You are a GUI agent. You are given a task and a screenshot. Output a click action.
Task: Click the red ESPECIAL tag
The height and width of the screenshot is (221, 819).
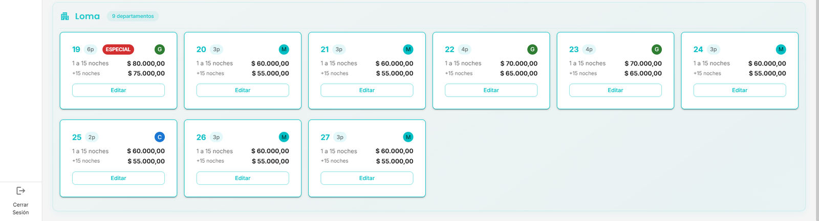coord(118,50)
